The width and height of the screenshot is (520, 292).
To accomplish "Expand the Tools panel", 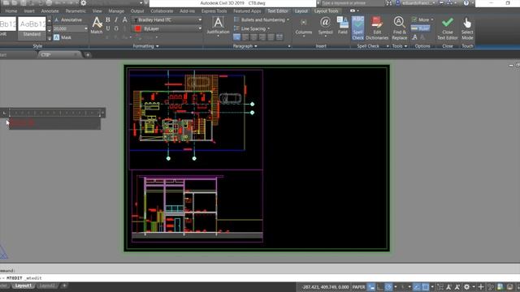I will tap(400, 46).
